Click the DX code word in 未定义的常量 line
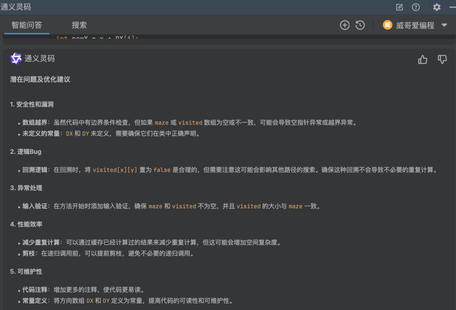Image resolution: width=456 pixels, height=310 pixels. click(x=69, y=134)
